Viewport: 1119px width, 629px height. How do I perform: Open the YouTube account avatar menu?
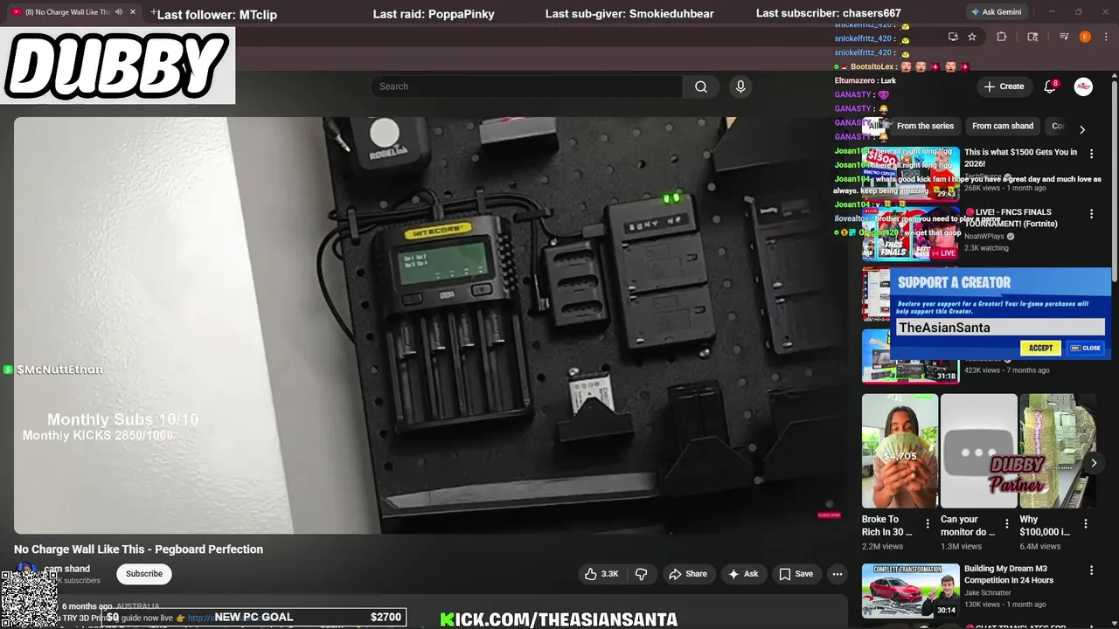pyautogui.click(x=1083, y=86)
